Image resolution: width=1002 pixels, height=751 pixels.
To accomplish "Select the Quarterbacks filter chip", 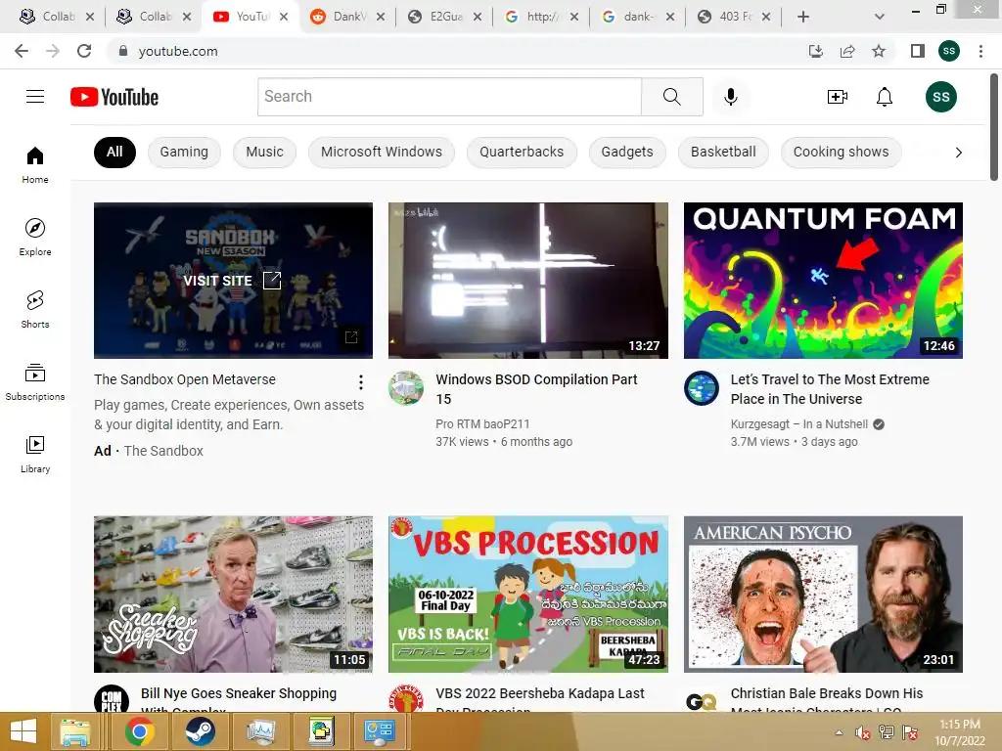I will pyautogui.click(x=522, y=152).
